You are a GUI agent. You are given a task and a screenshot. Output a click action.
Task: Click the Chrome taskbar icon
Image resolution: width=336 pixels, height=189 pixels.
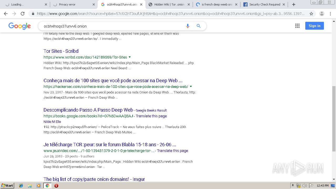click(47, 186)
